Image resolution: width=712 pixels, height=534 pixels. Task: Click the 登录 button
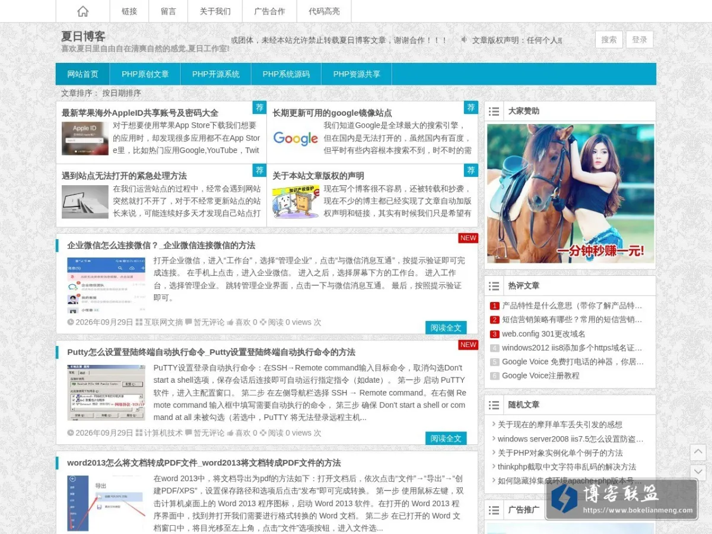[x=640, y=40]
